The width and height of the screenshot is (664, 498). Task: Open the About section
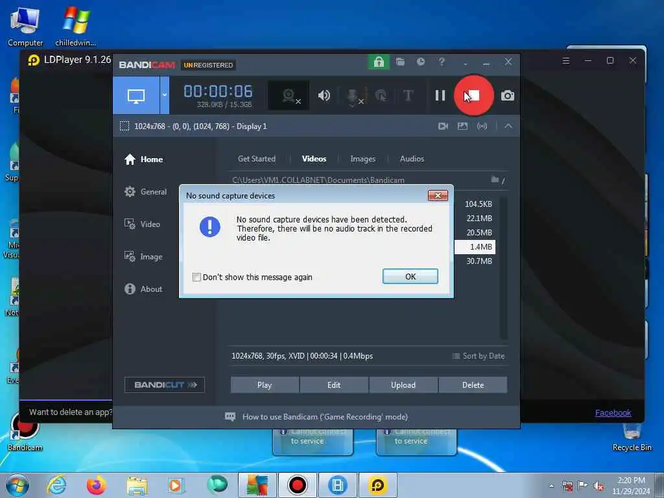(143, 289)
